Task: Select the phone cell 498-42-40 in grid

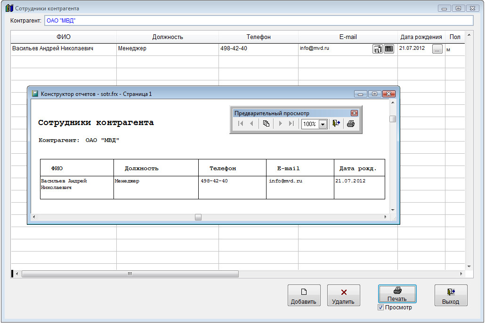Action: click(259, 49)
